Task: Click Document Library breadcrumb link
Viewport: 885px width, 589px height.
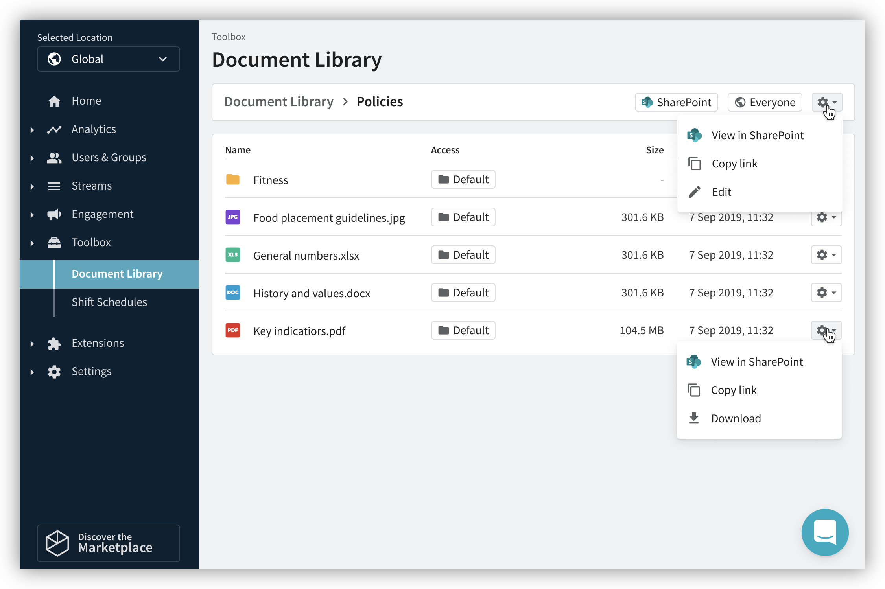Action: (x=278, y=101)
